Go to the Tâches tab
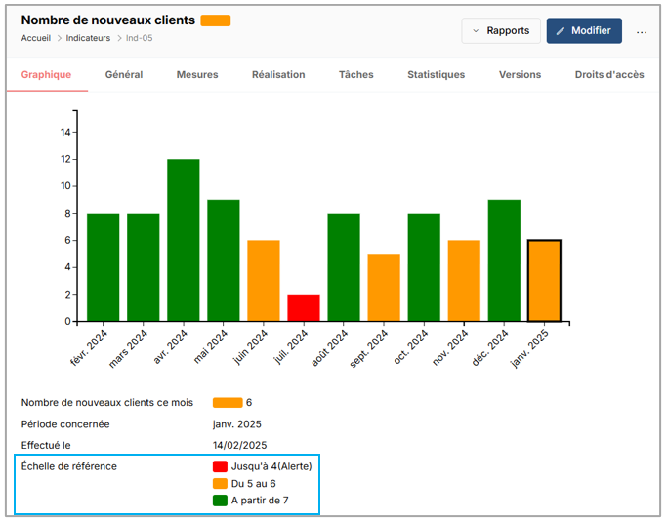 pos(355,75)
